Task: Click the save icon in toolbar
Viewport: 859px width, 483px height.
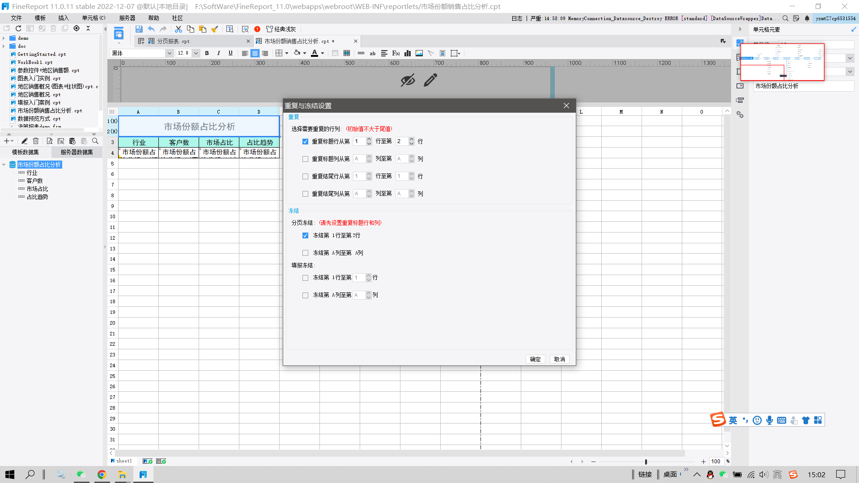Action: tap(139, 29)
